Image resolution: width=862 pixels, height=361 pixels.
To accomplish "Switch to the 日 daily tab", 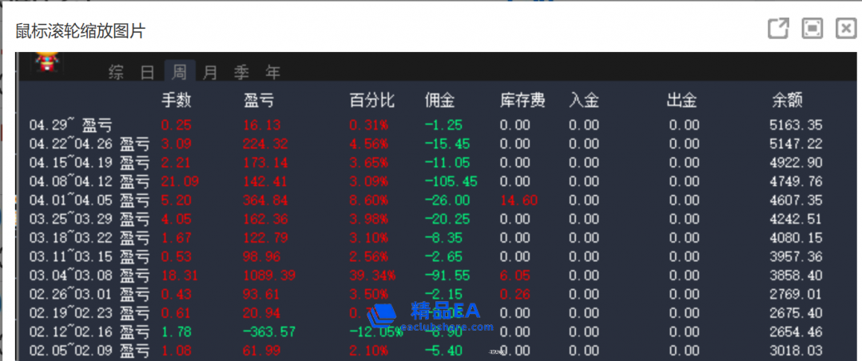I will point(147,73).
